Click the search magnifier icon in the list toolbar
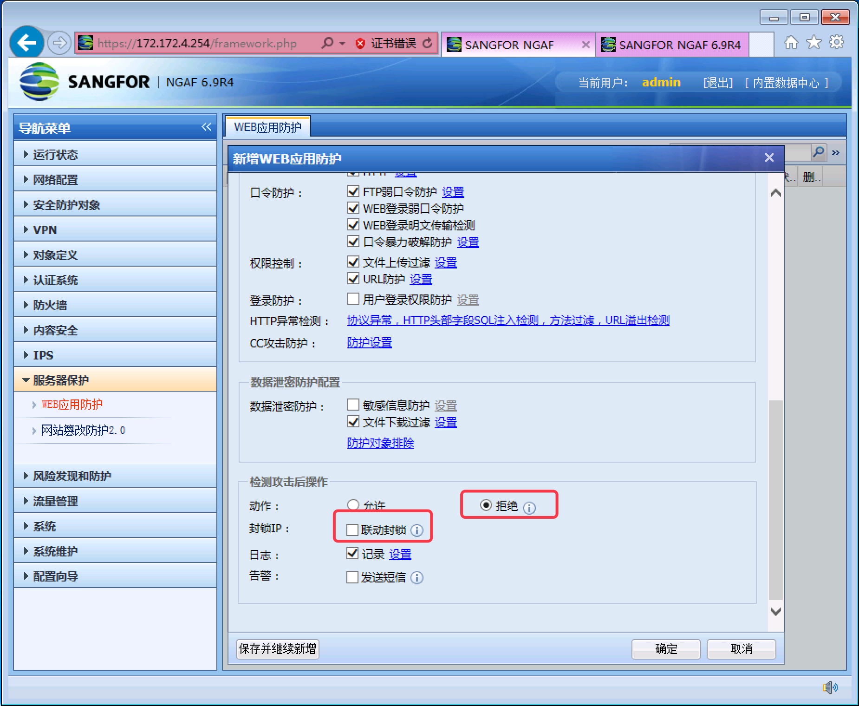The width and height of the screenshot is (859, 706). [x=819, y=152]
